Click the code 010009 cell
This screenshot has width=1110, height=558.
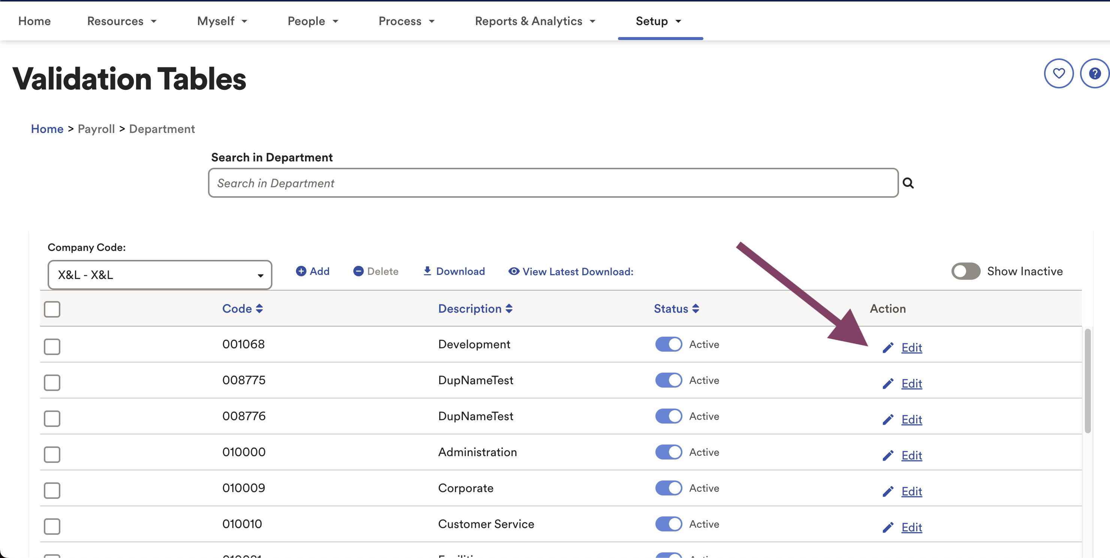pyautogui.click(x=244, y=488)
